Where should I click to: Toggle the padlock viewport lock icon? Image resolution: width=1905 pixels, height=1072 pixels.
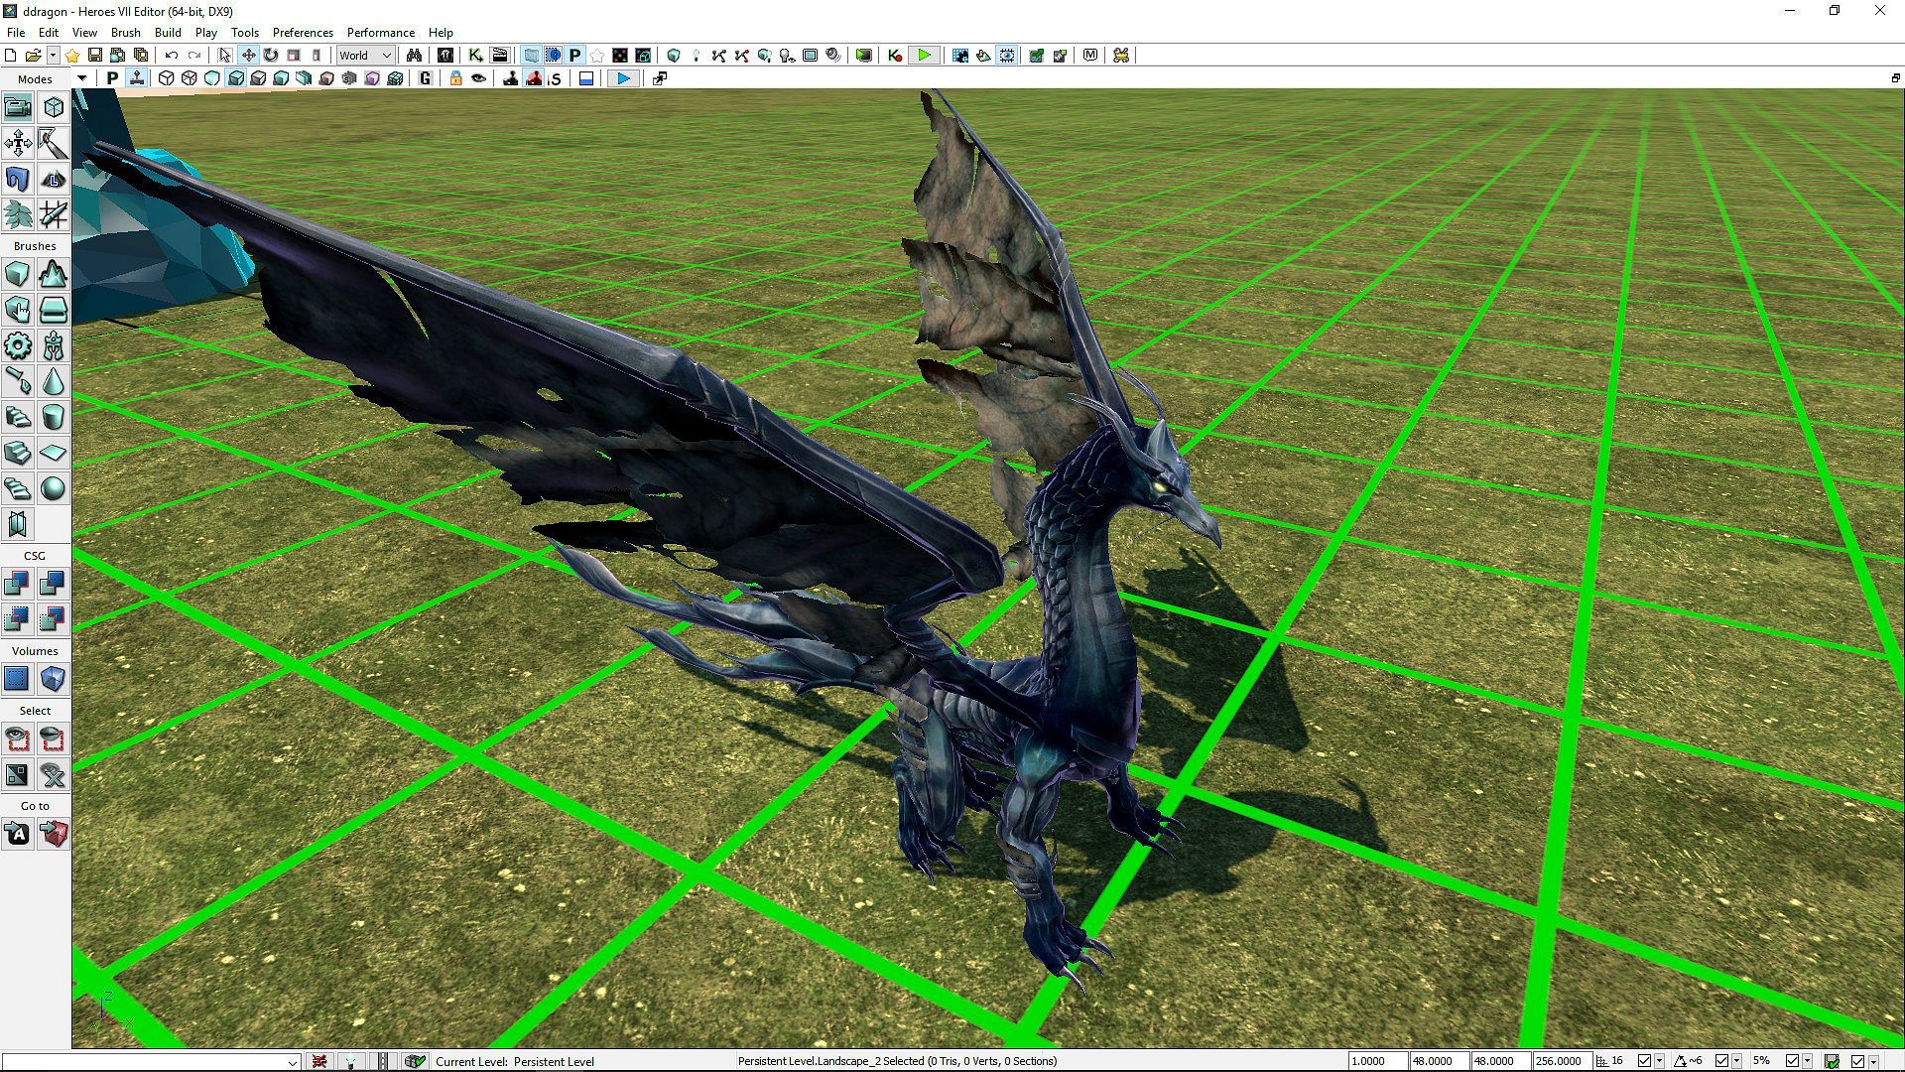click(455, 78)
